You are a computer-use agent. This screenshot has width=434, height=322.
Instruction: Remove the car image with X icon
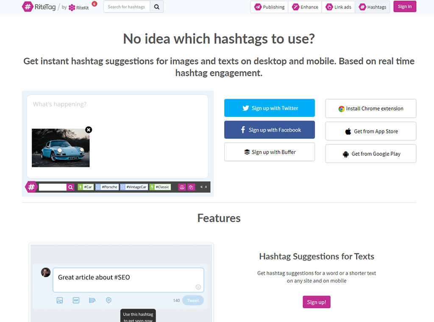(89, 130)
